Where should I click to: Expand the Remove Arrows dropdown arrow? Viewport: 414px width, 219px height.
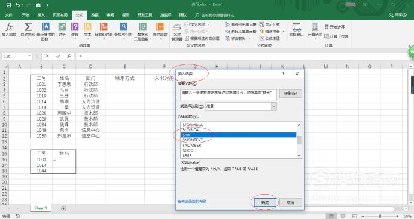(249, 38)
